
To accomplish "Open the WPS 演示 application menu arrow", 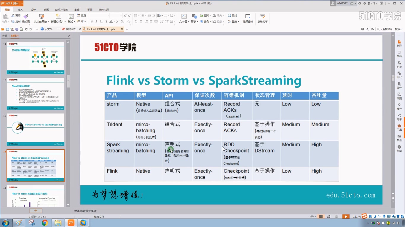I will (22, 4).
